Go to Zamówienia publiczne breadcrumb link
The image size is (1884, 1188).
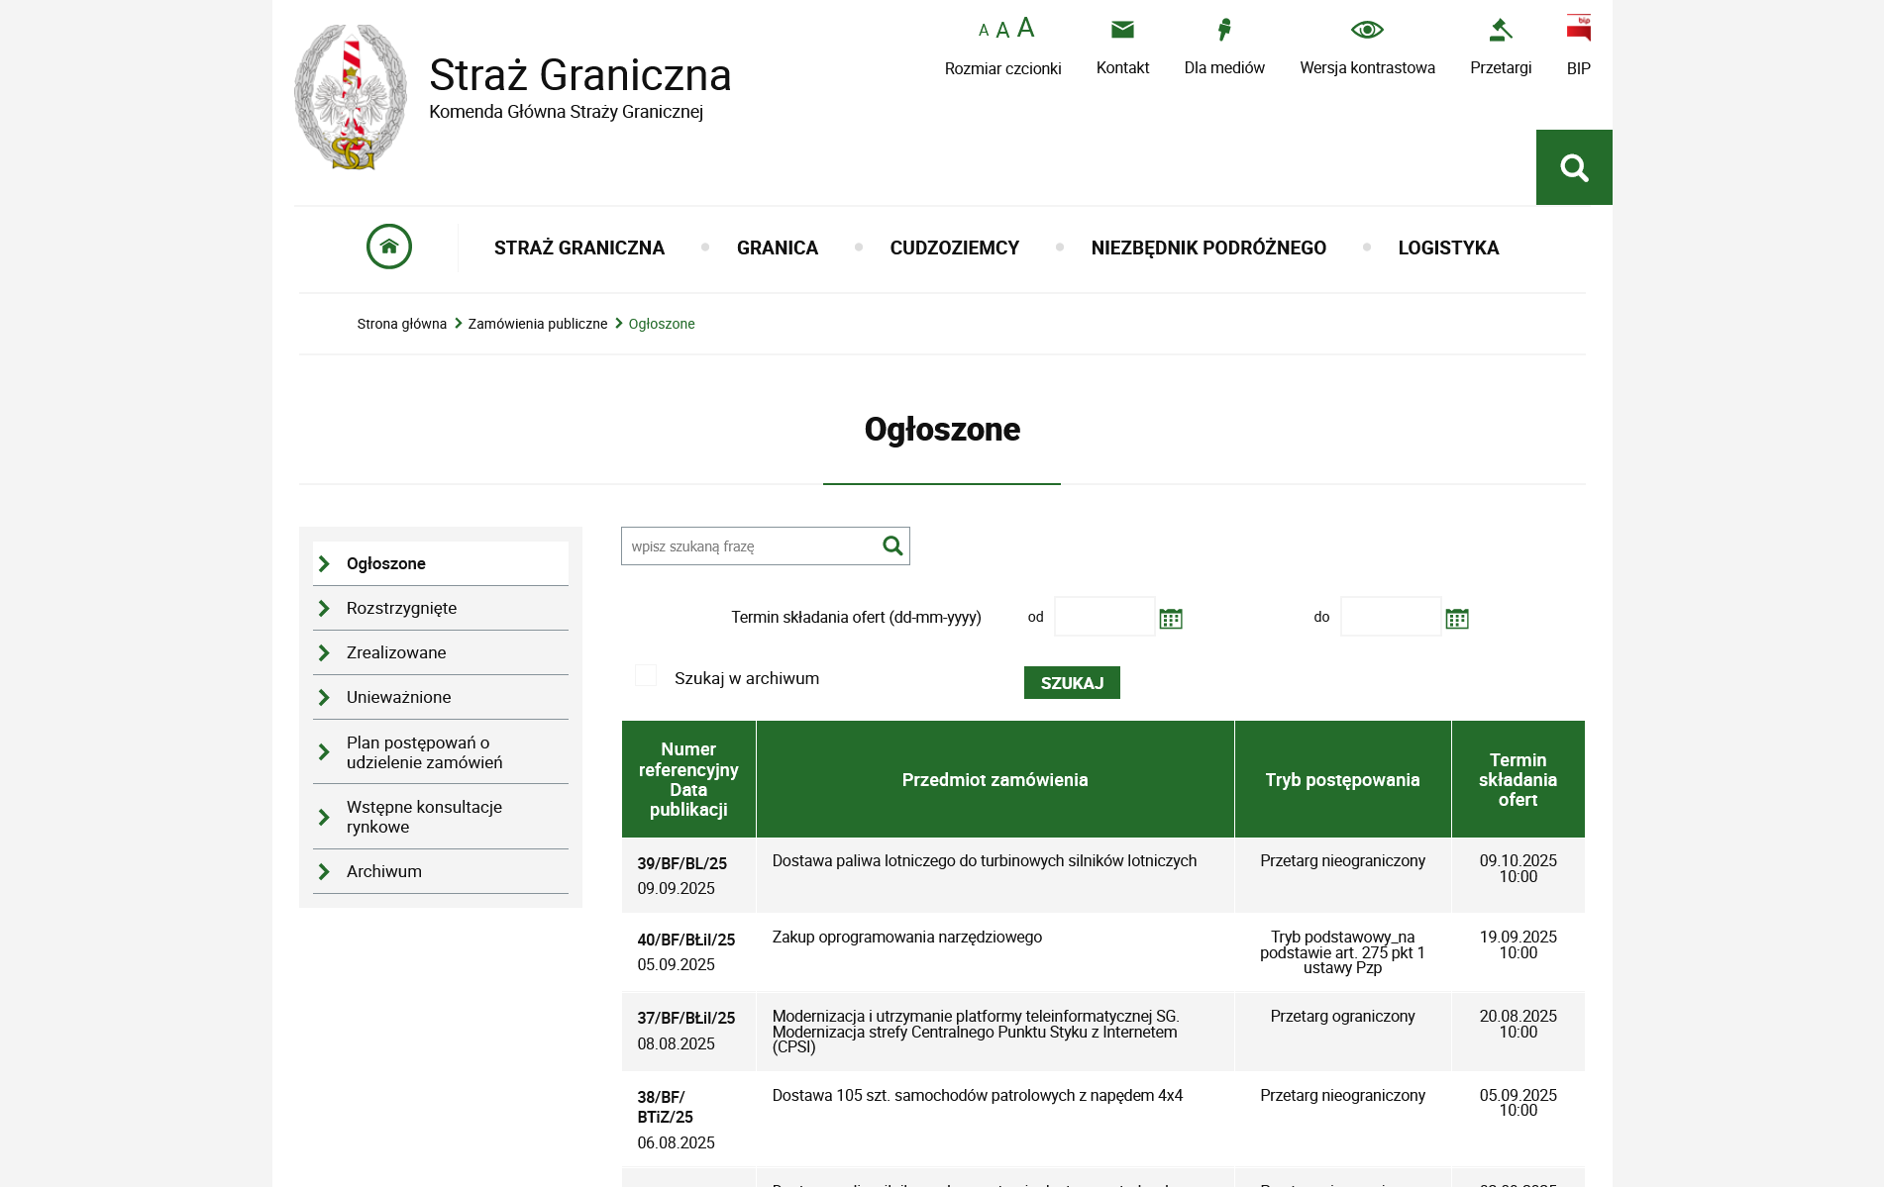click(x=537, y=324)
